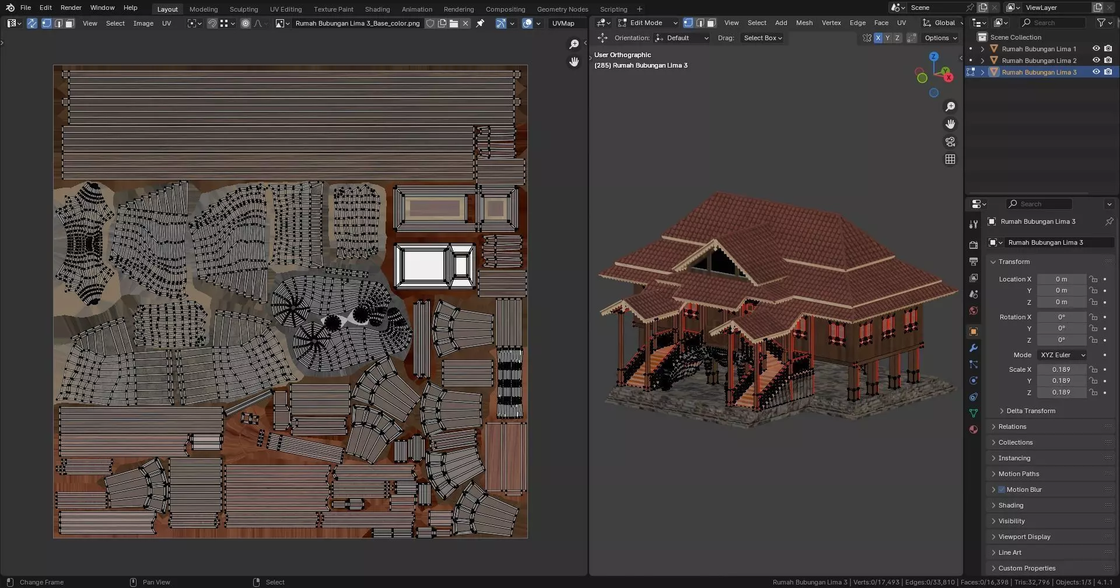
Task: Click the viewport zoom magnifier icon
Action: [x=950, y=107]
